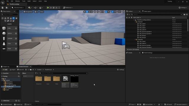Viewport: 189px width, 106px height.
Task: Open the File menu
Action: coord(7,1)
